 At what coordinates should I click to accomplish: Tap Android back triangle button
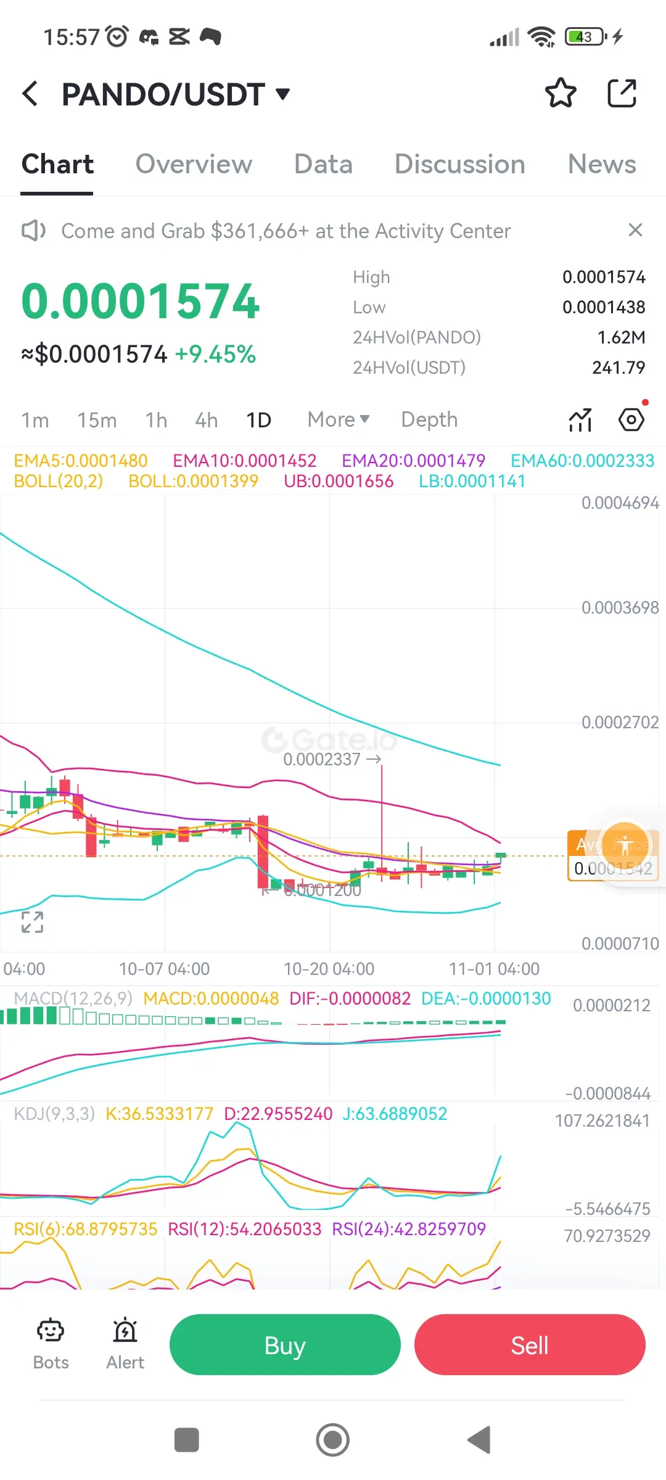point(479,1440)
